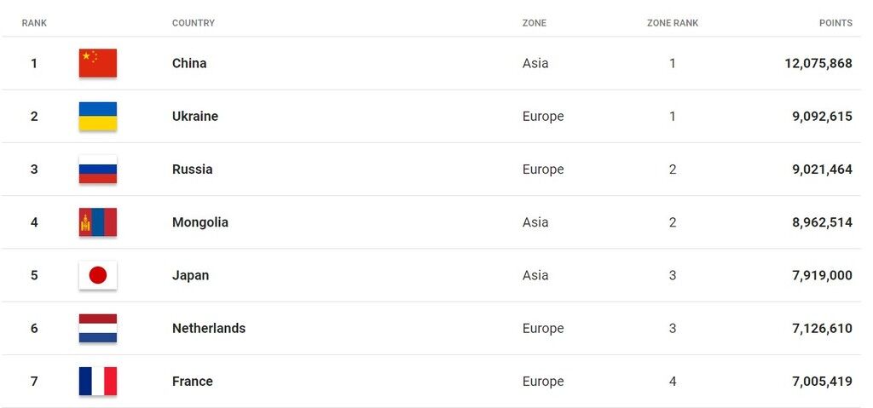Screen dimensions: 873x408
Task: Open the Ukraine country link
Action: coord(195,116)
